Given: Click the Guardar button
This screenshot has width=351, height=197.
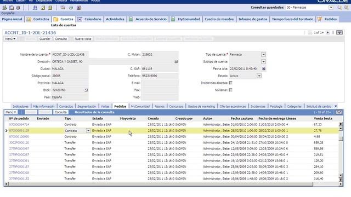Looking at the screenshot, I should [x=45, y=39].
